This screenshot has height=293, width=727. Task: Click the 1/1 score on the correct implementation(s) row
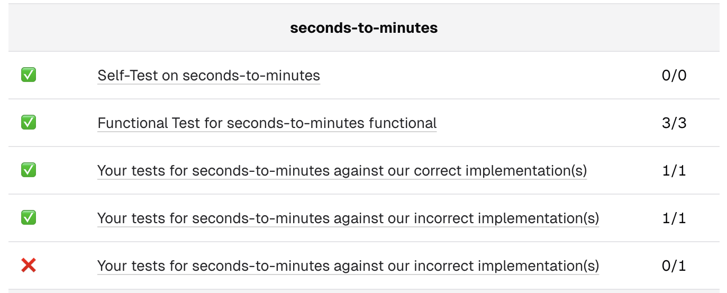pos(674,171)
